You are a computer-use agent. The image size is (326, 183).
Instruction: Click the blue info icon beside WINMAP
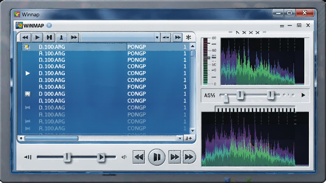[49, 25]
